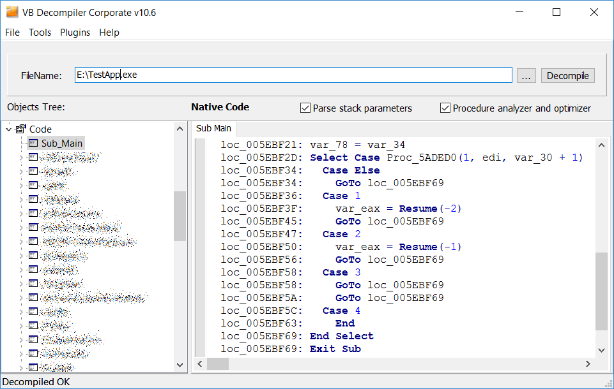Click the GoTo line at loc_005EBF45
Viewport: 614px width, 389px height.
point(332,221)
